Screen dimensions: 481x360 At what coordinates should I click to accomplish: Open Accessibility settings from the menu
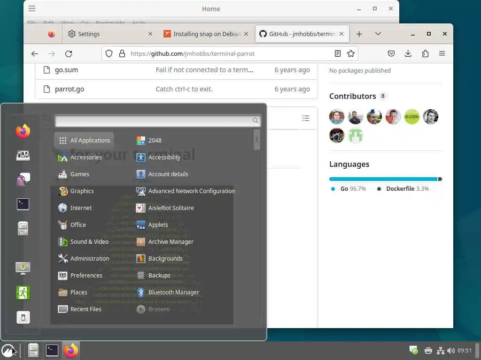(159, 157)
